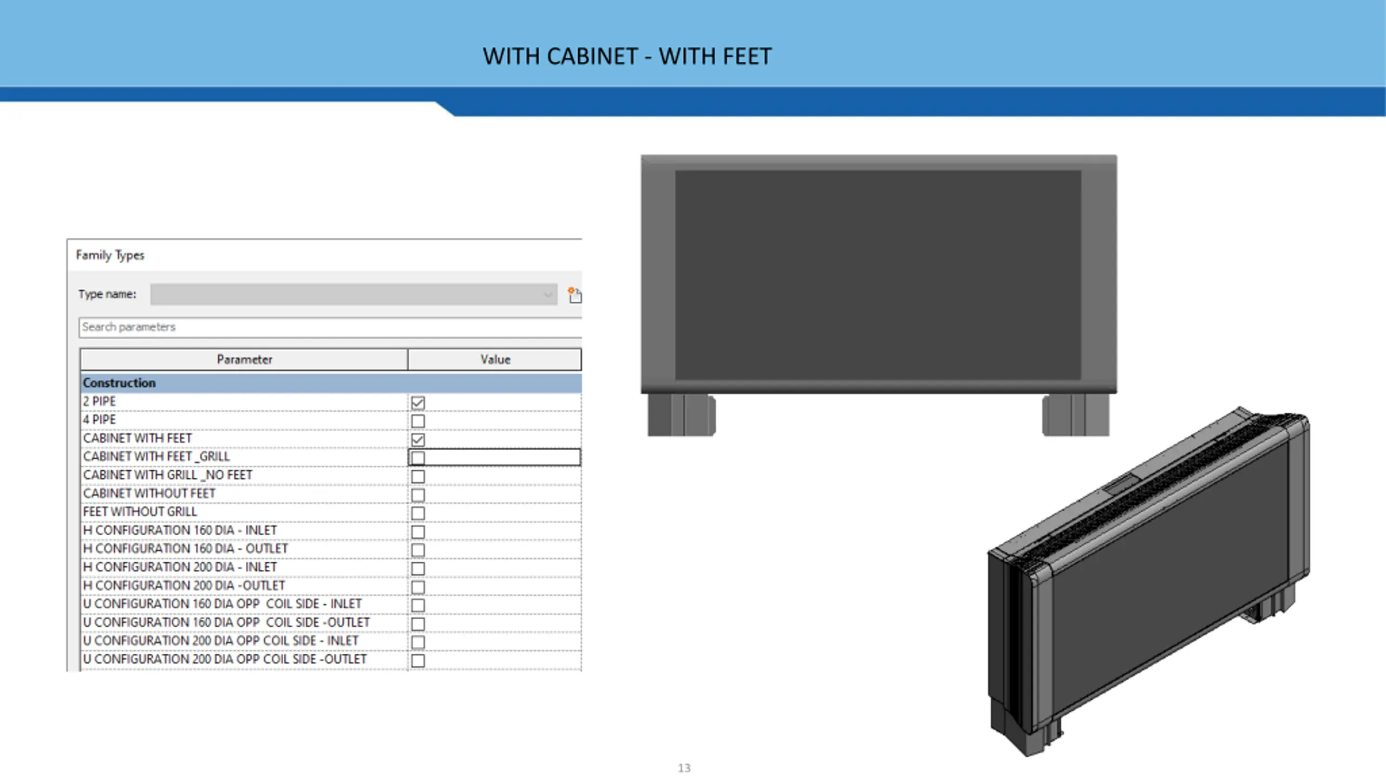Click the WITH CABINET - WITH FEET heading
Viewport: 1386px width, 780px height.
coord(627,56)
